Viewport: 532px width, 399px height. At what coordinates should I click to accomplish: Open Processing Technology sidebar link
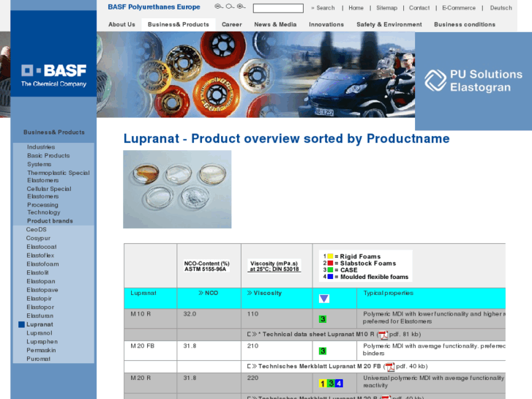tap(44, 209)
